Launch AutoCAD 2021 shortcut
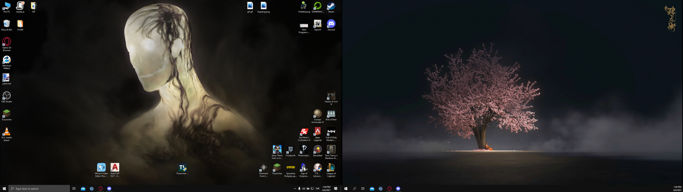This screenshot has width=683, height=192. [x=115, y=170]
